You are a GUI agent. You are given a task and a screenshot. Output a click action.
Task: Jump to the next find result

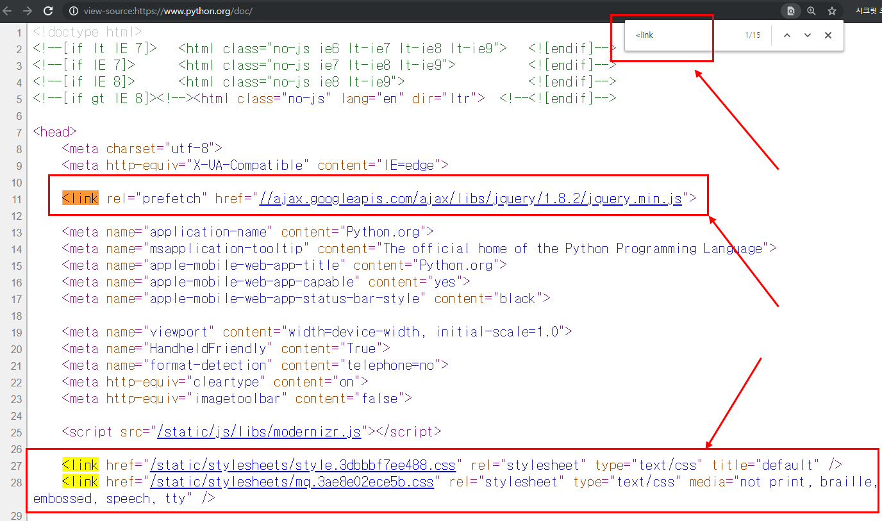(808, 35)
